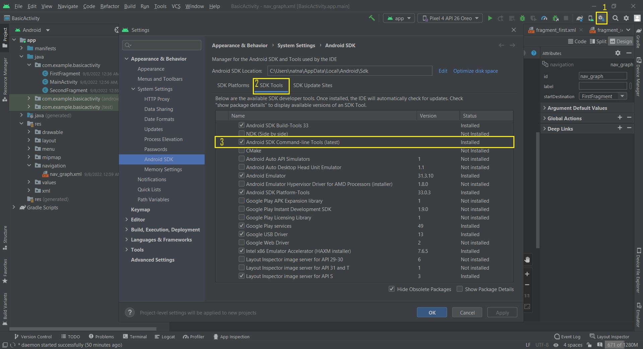Expand Argument Default Values section
Screen dimensions: 643x349
click(x=545, y=108)
